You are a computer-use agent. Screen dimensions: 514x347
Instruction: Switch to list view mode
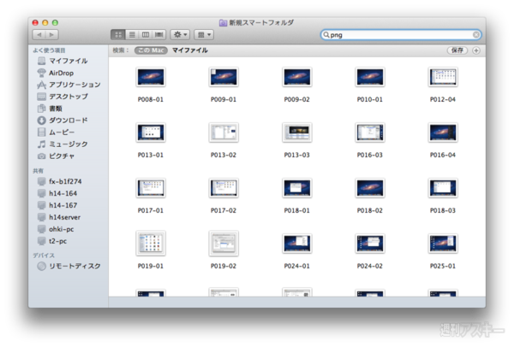click(132, 35)
